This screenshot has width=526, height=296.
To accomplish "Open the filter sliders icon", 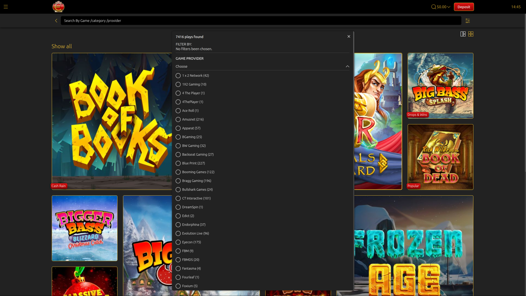I will (468, 21).
